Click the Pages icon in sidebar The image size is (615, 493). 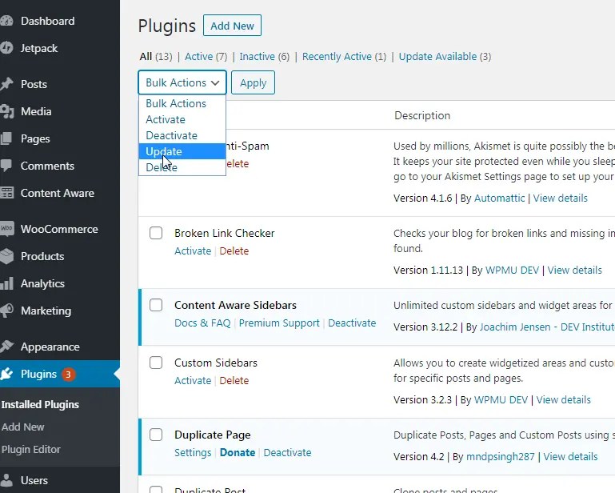pyautogui.click(x=6, y=138)
